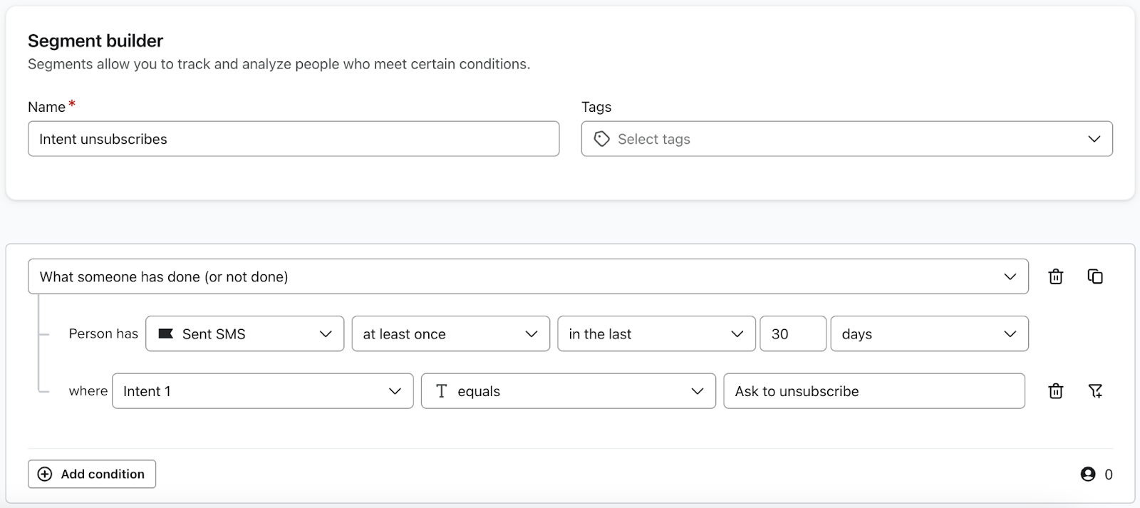
Task: Open the Intent 1 property dropdown
Action: click(262, 391)
